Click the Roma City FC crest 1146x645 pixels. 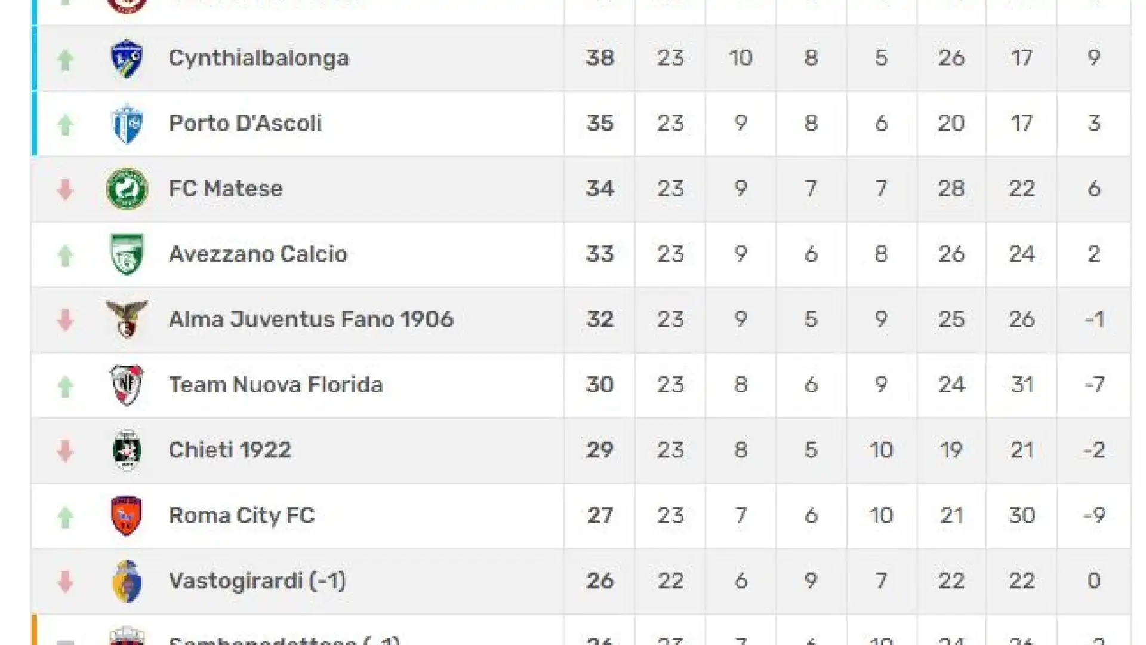[127, 515]
